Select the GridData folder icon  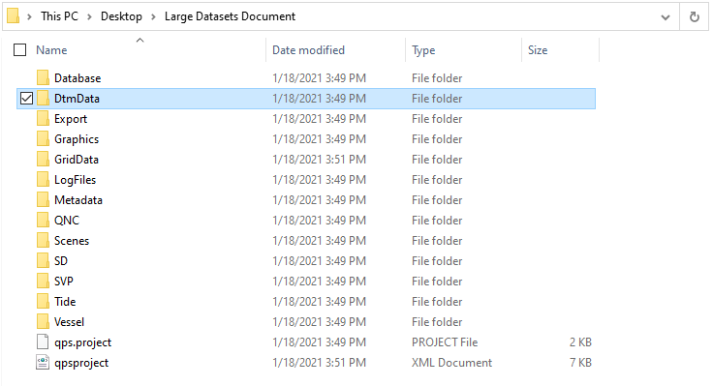click(43, 159)
